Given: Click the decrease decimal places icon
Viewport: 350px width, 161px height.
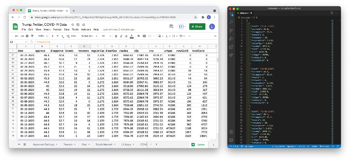Looking at the screenshot, I should pyautogui.click(x=62, y=36).
